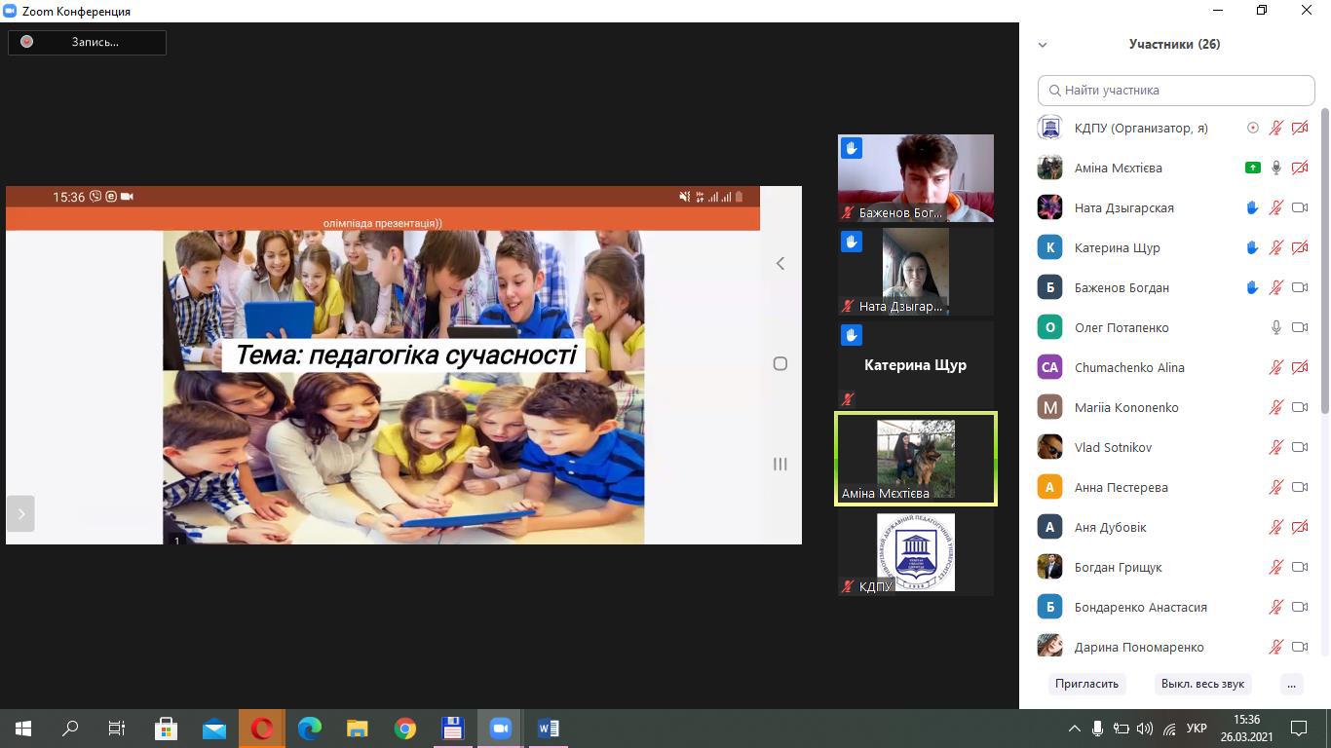
Task: Click raised hand badge on Баженов Богдан video
Action: (852, 148)
